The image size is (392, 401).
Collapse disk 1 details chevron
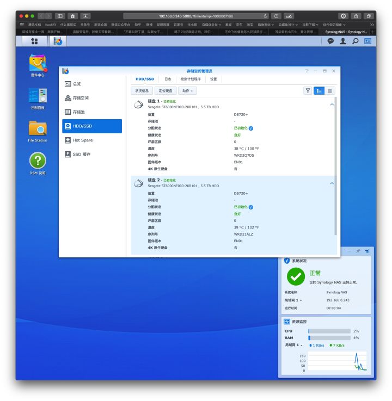(332, 104)
